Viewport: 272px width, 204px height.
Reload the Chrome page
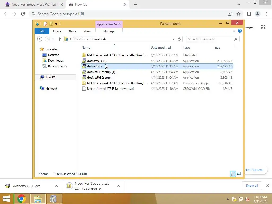coord(23,14)
